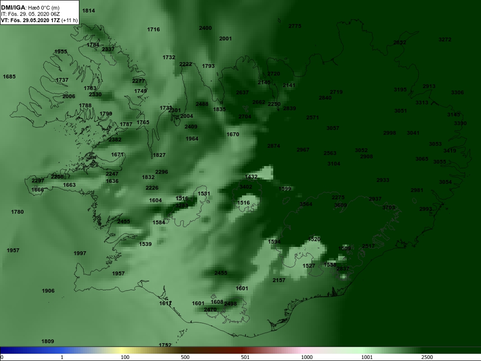Click the 1531 height label
Viewport: 481px width, 361px height.
pyautogui.click(x=204, y=193)
